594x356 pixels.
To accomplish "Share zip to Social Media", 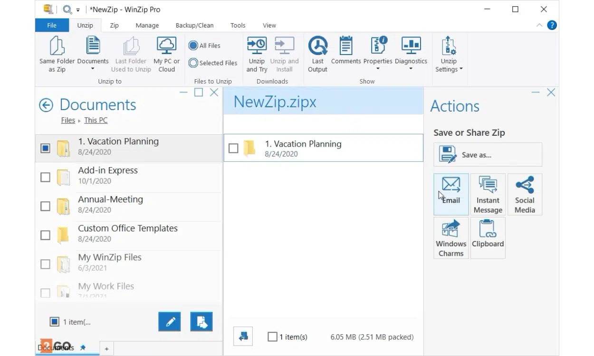I will coord(525,194).
